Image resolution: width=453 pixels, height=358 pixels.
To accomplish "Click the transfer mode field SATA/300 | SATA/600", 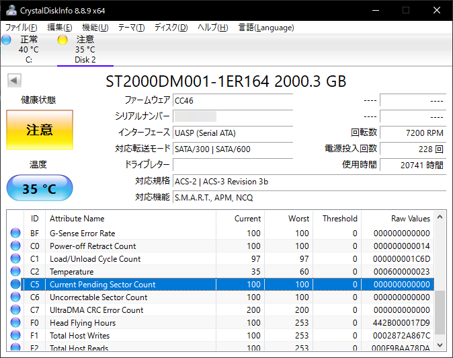I will click(233, 149).
